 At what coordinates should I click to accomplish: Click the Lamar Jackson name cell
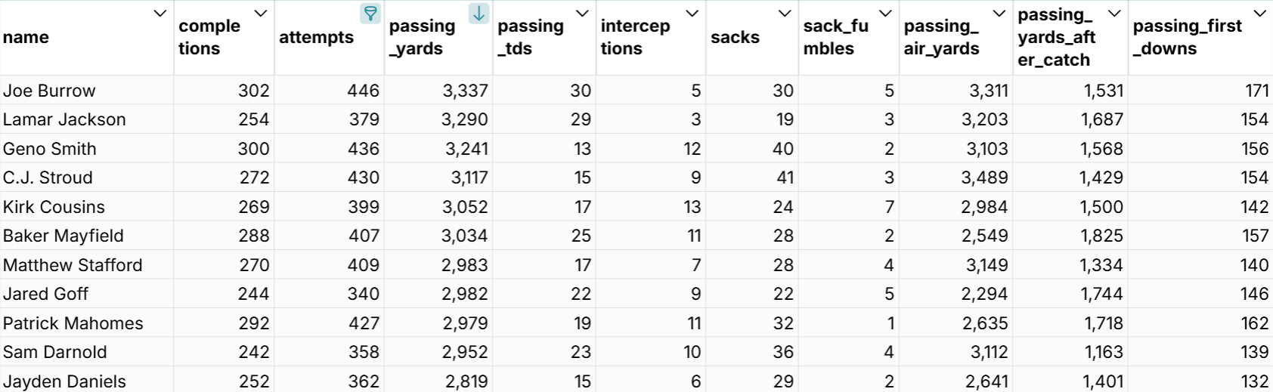65,119
